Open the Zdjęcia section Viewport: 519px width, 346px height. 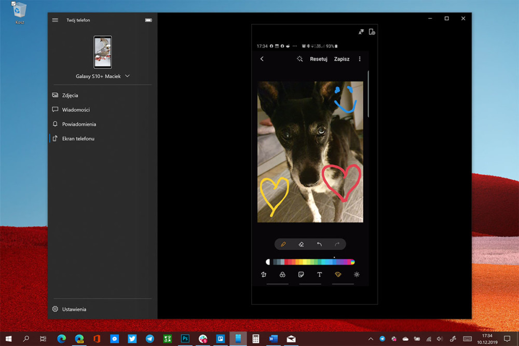[102, 95]
